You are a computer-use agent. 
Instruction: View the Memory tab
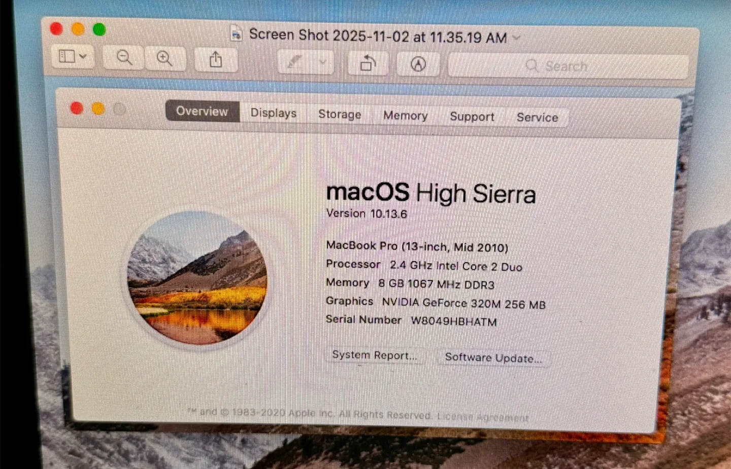pos(405,116)
